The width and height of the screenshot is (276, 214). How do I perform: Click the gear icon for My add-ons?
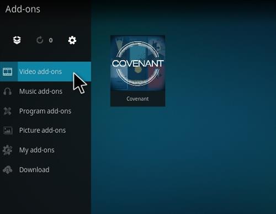(7, 150)
